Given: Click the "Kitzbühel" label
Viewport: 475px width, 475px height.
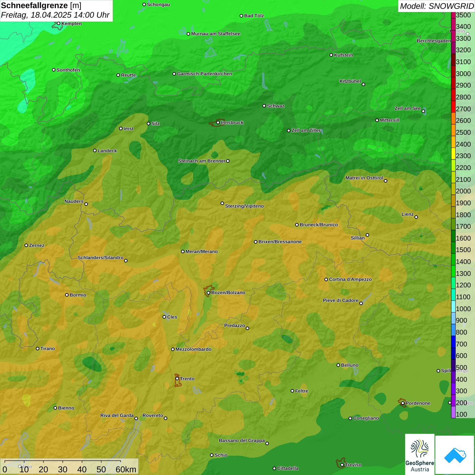Looking at the screenshot, I should (x=350, y=81).
